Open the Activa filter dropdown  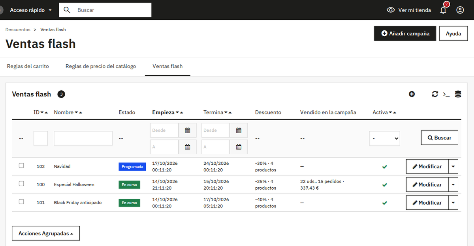tap(384, 138)
